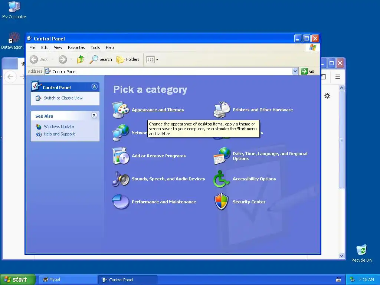The width and height of the screenshot is (380, 285).
Task: Click the Windows flag logo in menu bar
Action: (312, 47)
